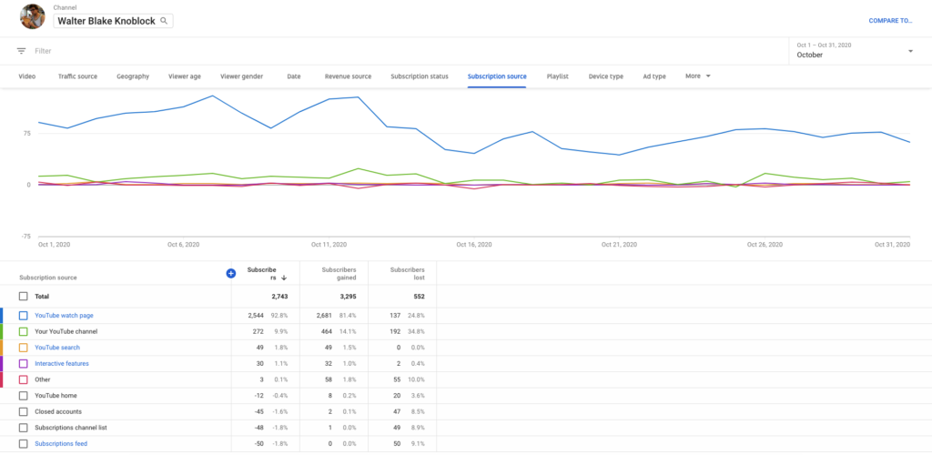The height and width of the screenshot is (455, 932).
Task: Select the Viewer age tab
Action: click(184, 76)
